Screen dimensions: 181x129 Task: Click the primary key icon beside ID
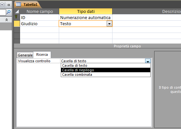pos(16,17)
